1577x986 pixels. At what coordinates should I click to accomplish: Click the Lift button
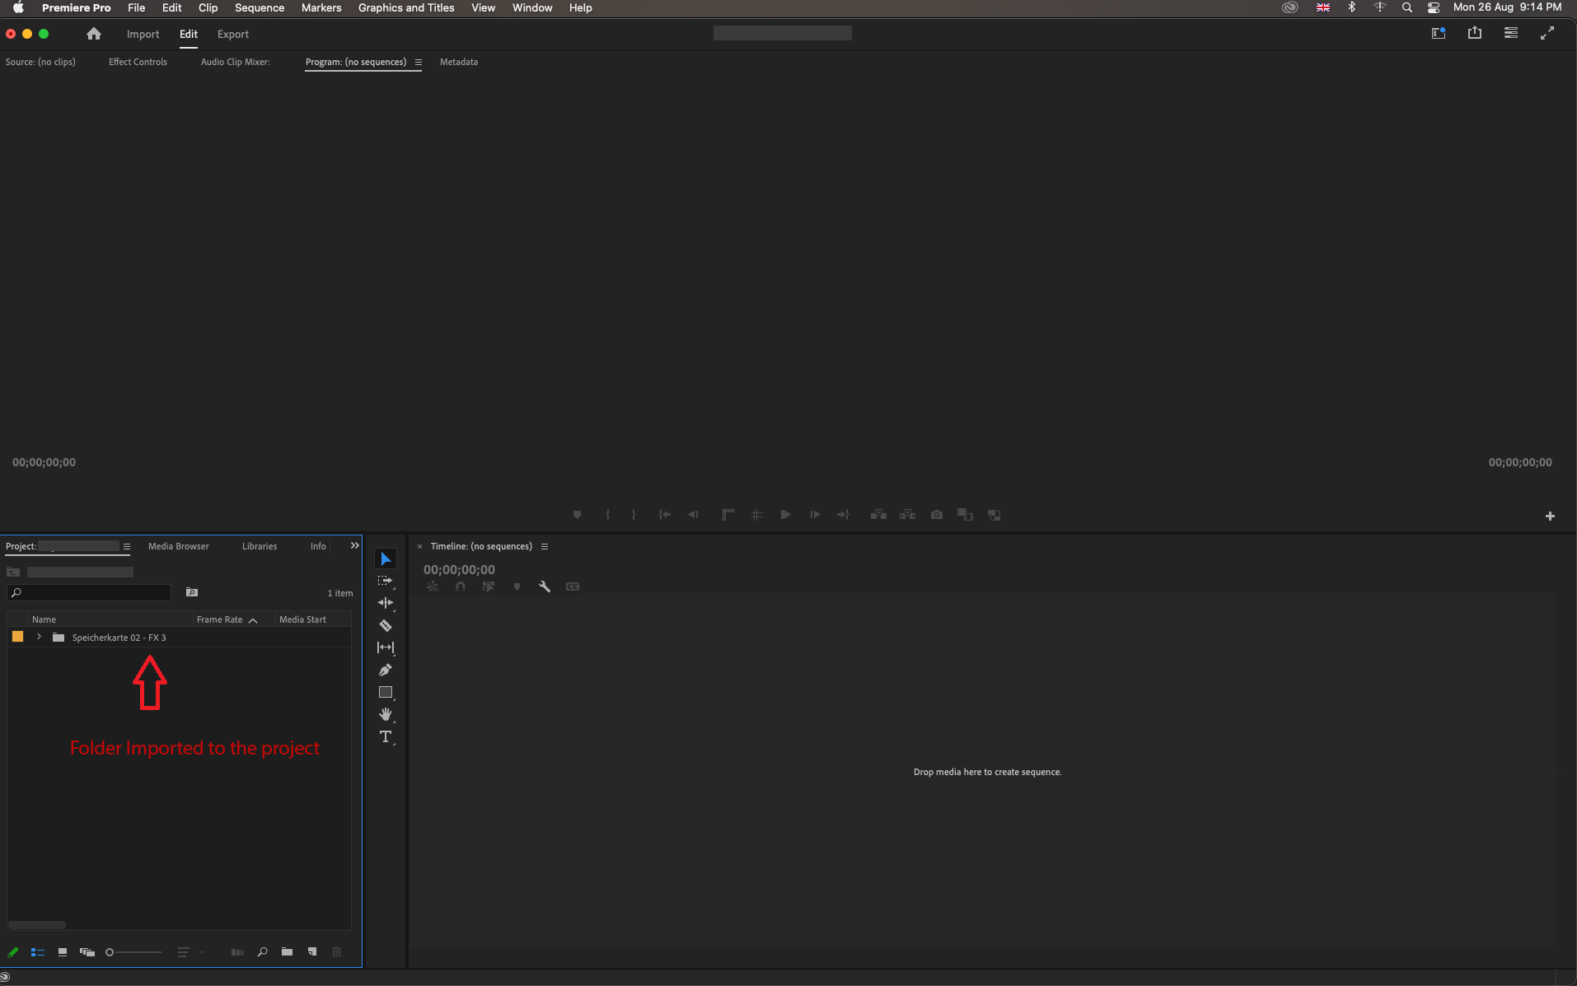click(x=878, y=515)
